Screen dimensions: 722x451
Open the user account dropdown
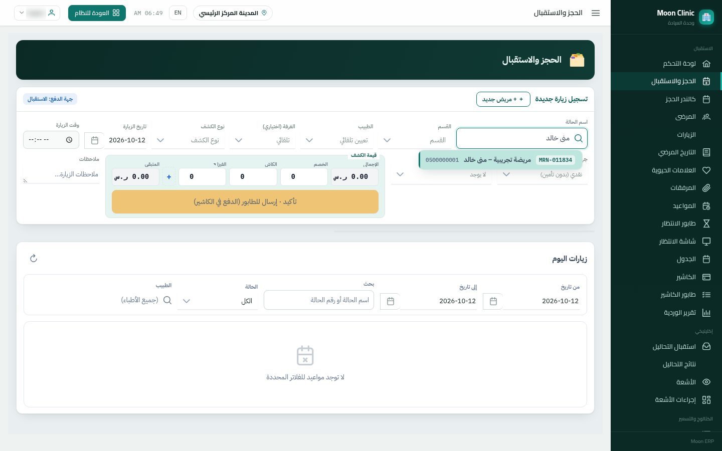click(x=37, y=13)
